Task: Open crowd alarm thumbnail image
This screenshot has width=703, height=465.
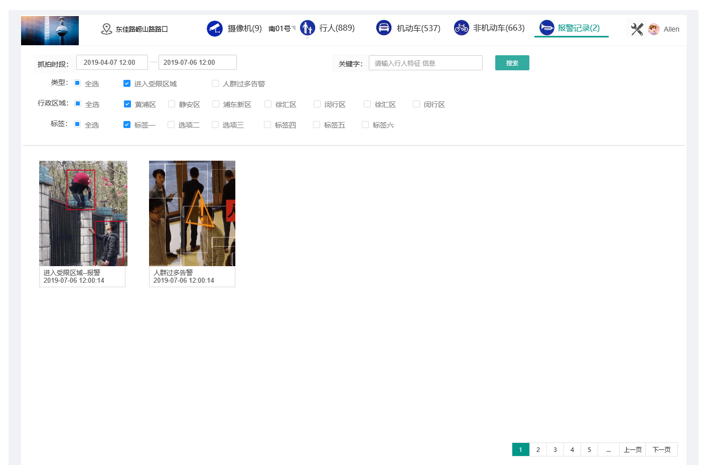Action: 192,213
